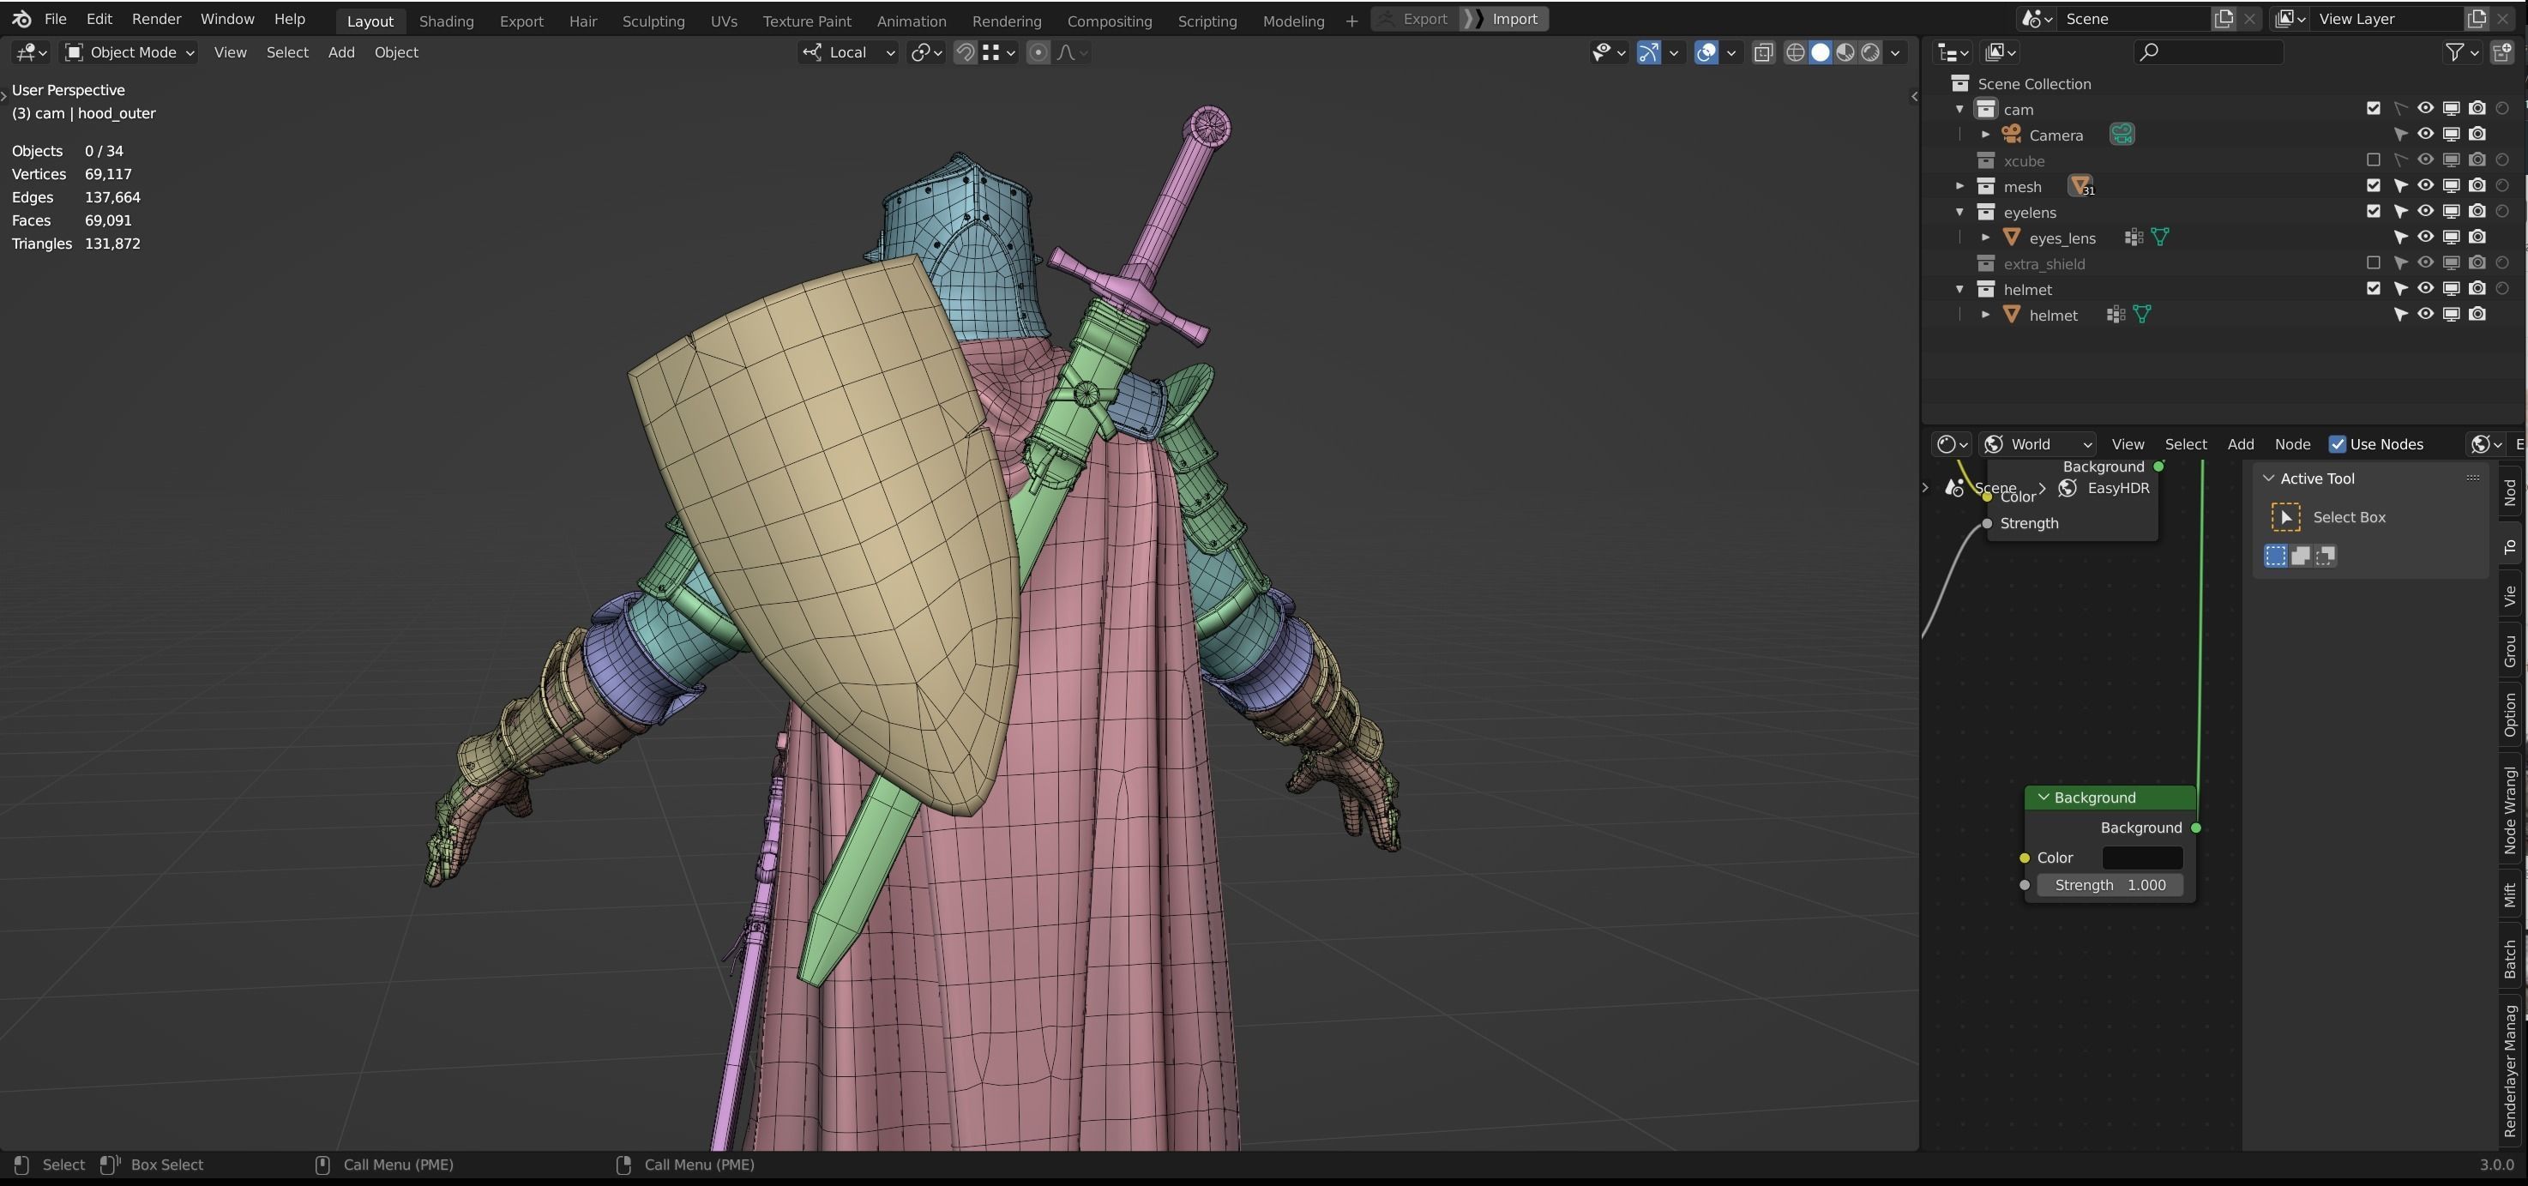Click the EasyHDR world icon
The height and width of the screenshot is (1186, 2528).
2068,488
